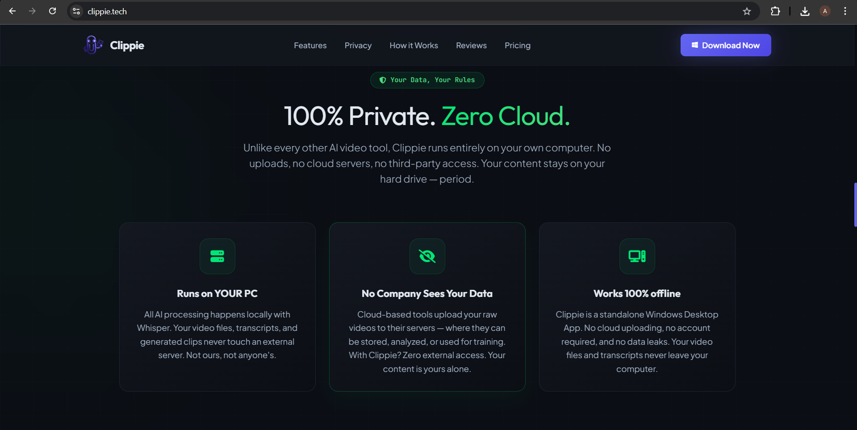Click the '100% Private.' headline text
This screenshot has width=857, height=430.
tap(360, 116)
